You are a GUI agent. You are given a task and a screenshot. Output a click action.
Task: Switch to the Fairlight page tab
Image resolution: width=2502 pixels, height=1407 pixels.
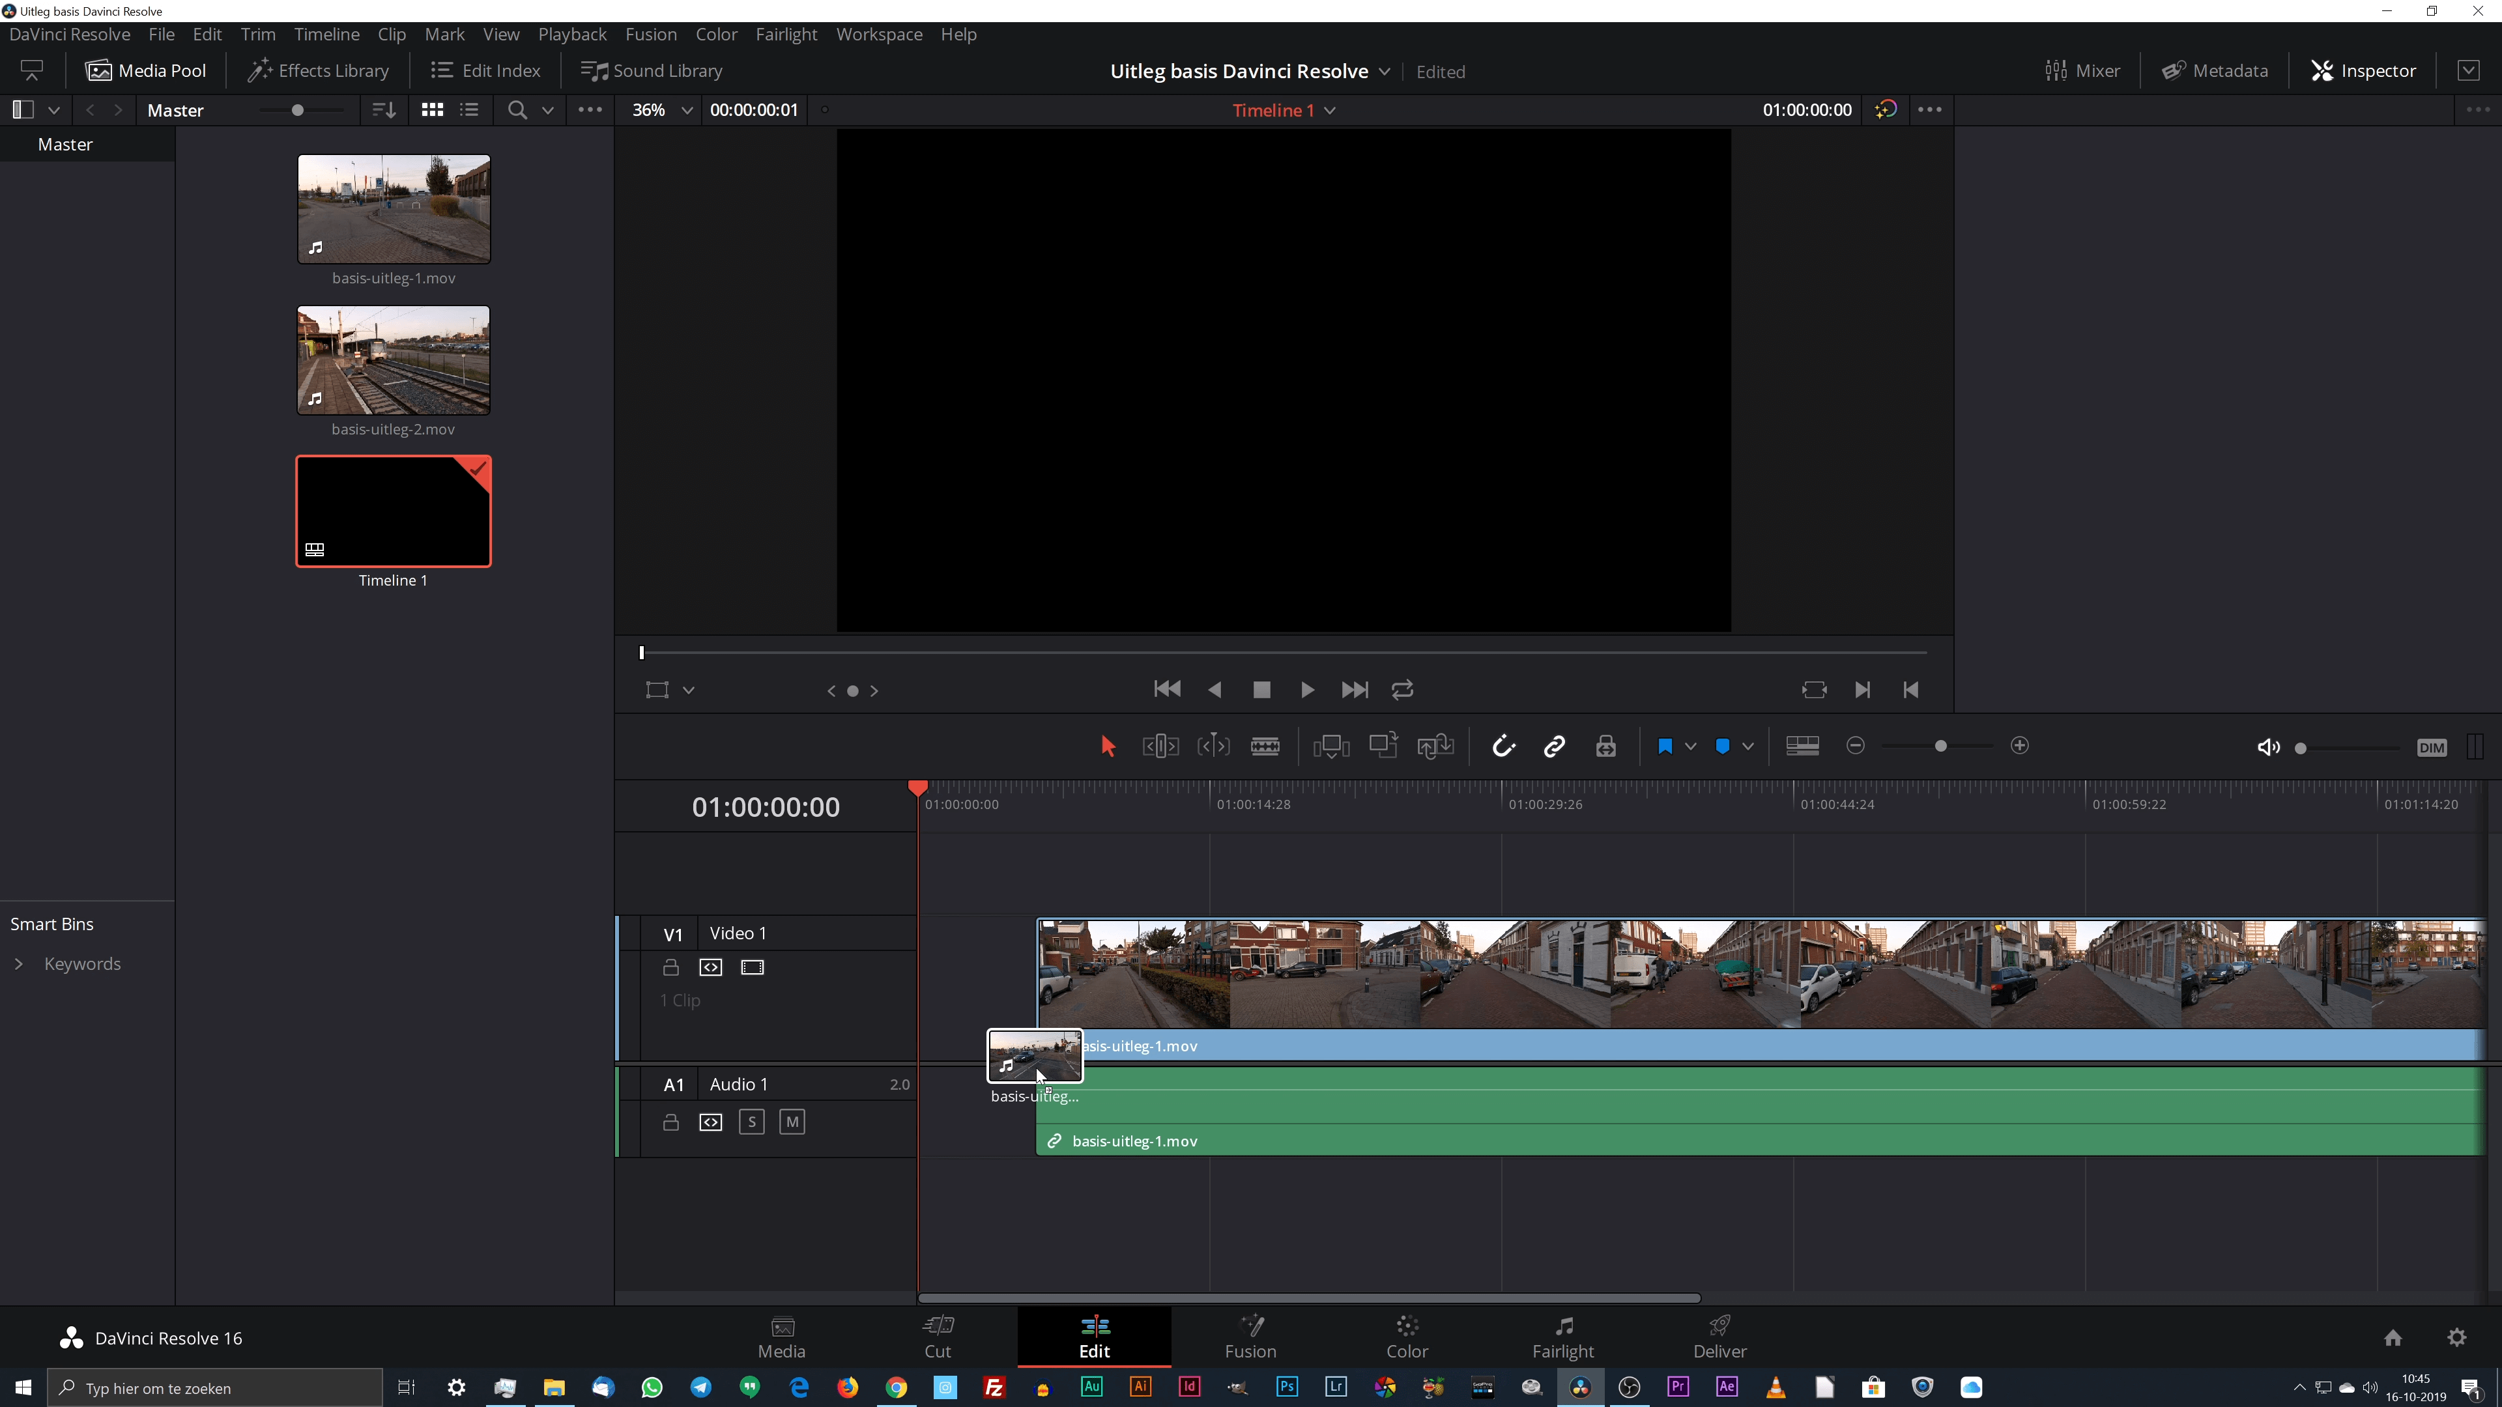(1563, 1337)
